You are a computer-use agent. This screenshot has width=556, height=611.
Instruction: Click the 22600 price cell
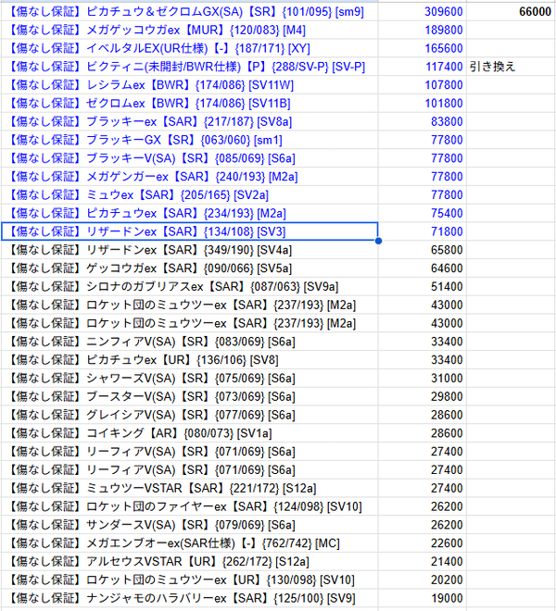point(423,542)
